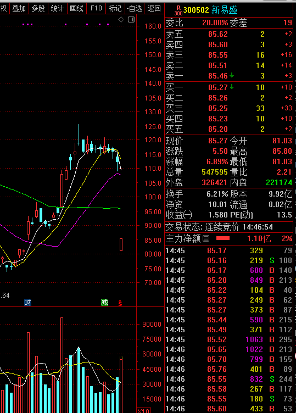Click the 今开 open price 81.03
The width and height of the screenshot is (296, 413).
pyautogui.click(x=282, y=141)
